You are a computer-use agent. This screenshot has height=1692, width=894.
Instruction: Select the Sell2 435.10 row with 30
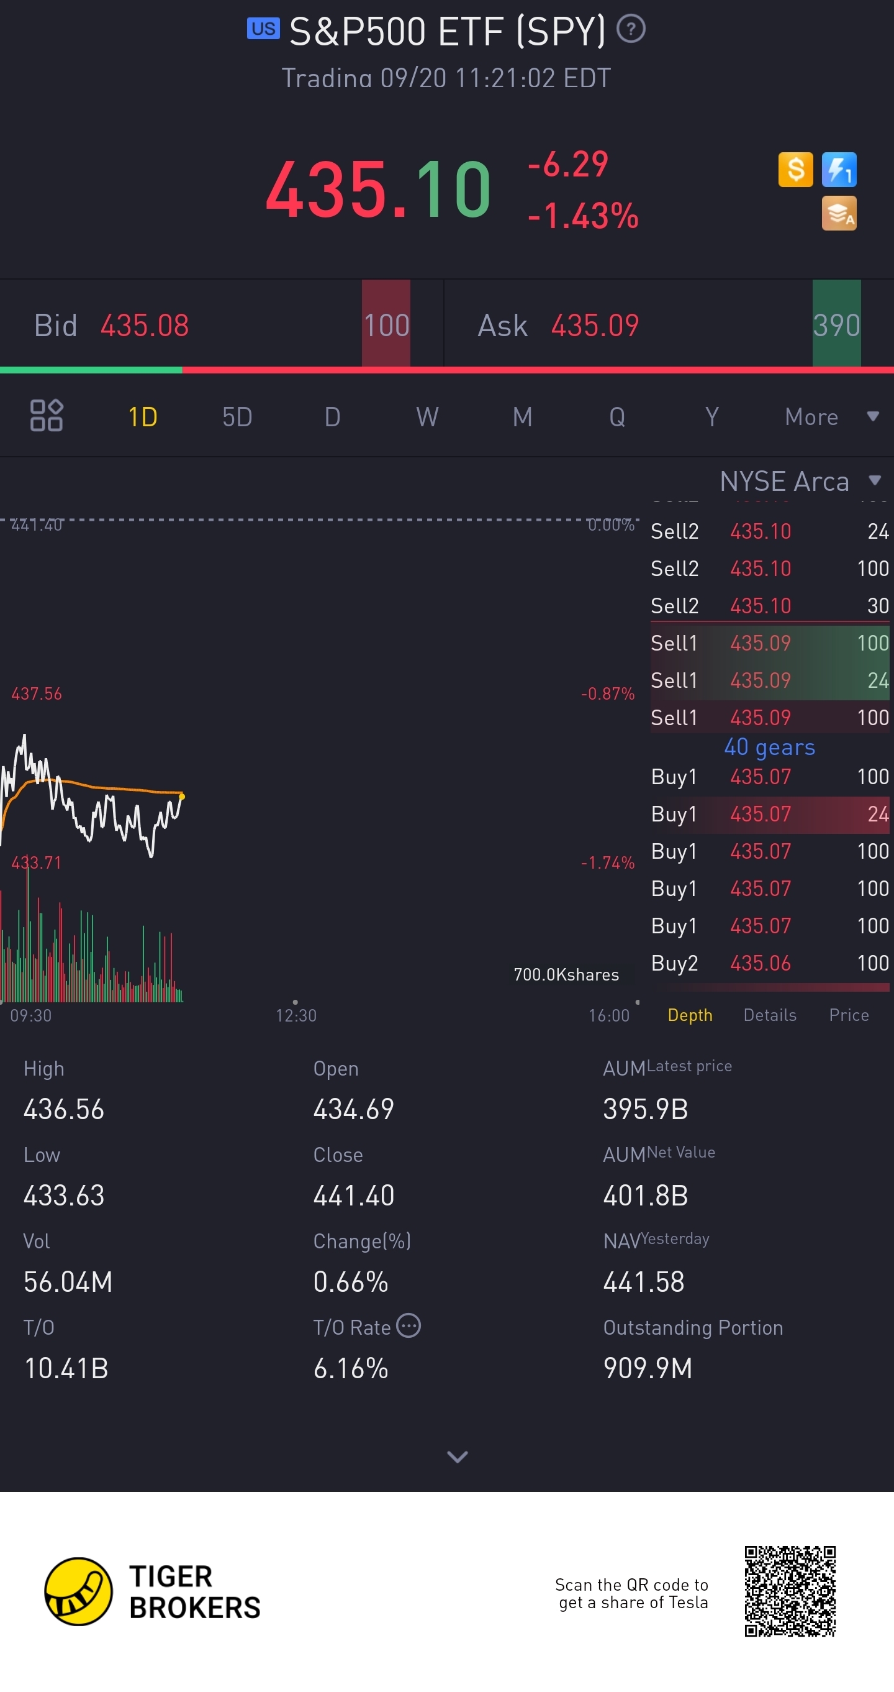coord(769,605)
